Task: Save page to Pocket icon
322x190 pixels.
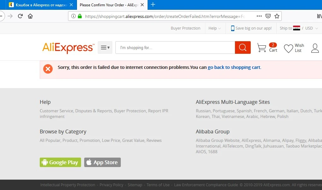Action: pyautogui.click(x=268, y=16)
